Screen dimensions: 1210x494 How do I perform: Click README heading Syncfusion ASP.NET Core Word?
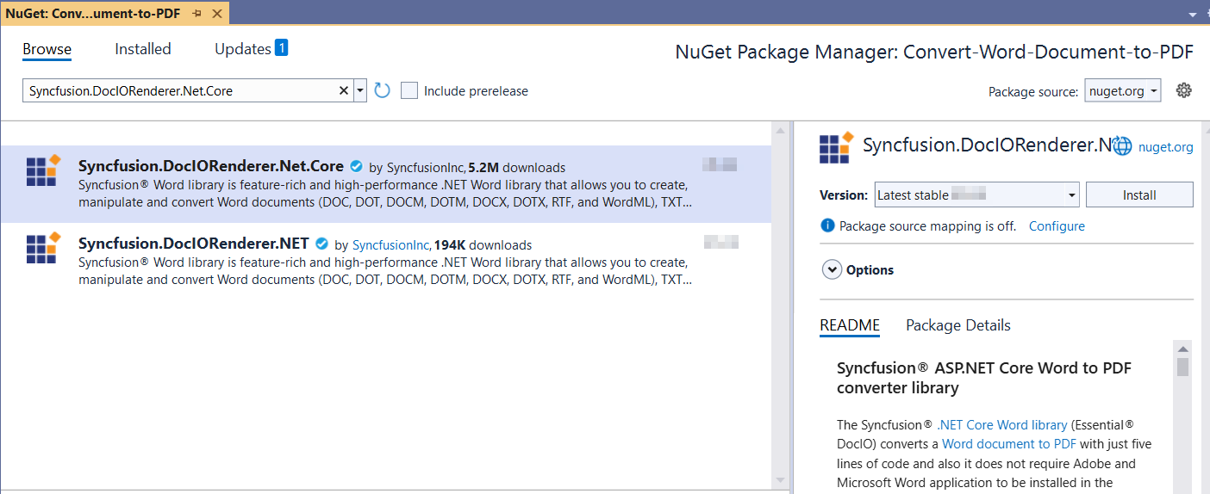984,378
